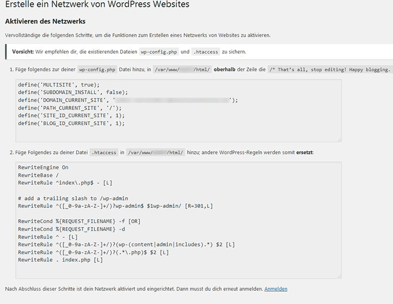Click the line define('SUBDOMAIN_INSTALL', false);
The width and height of the screenshot is (393, 304).
pyautogui.click(x=72, y=92)
